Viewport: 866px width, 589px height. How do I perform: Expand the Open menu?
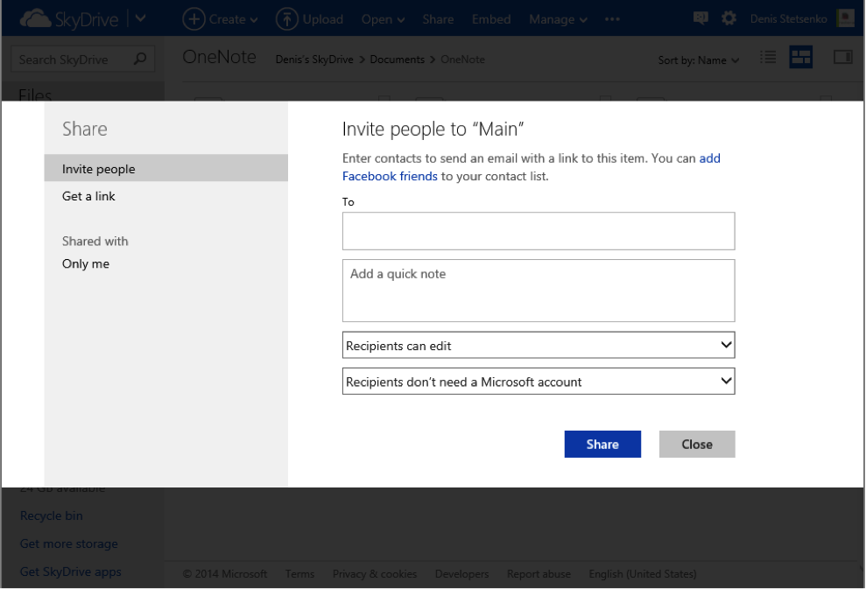(383, 19)
